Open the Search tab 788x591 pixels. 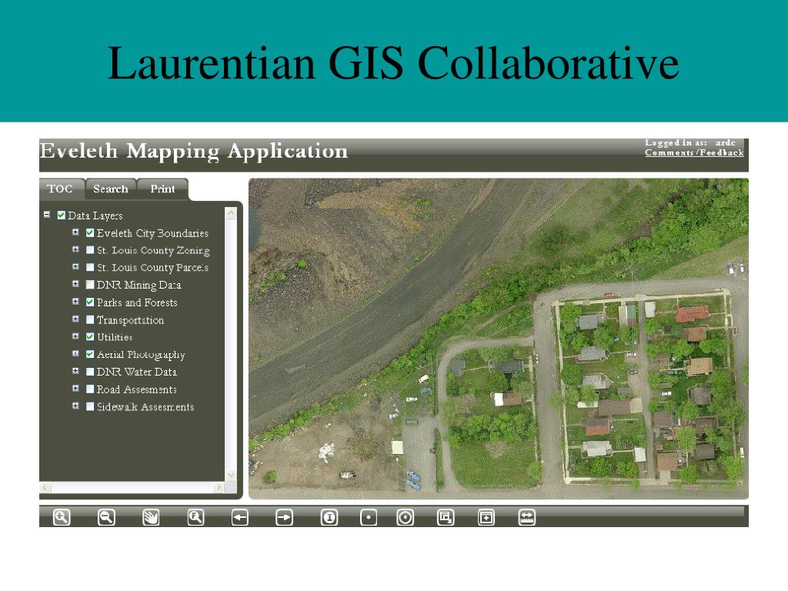(111, 189)
